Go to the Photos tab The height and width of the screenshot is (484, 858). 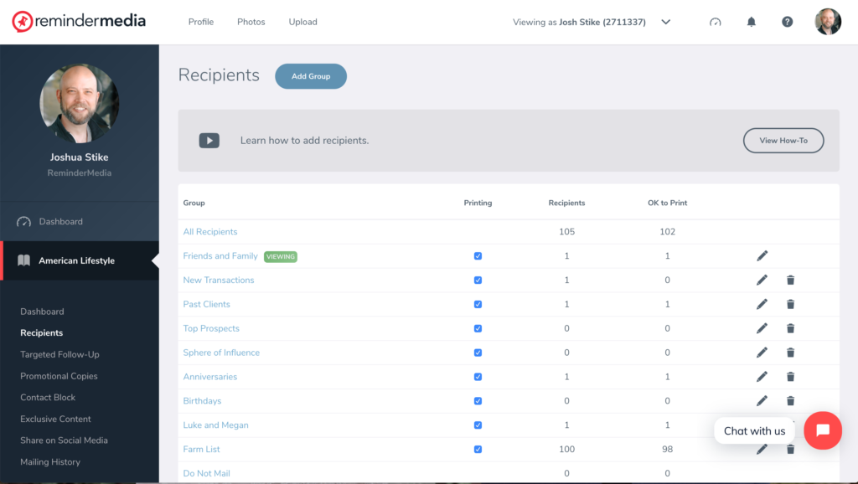click(251, 22)
